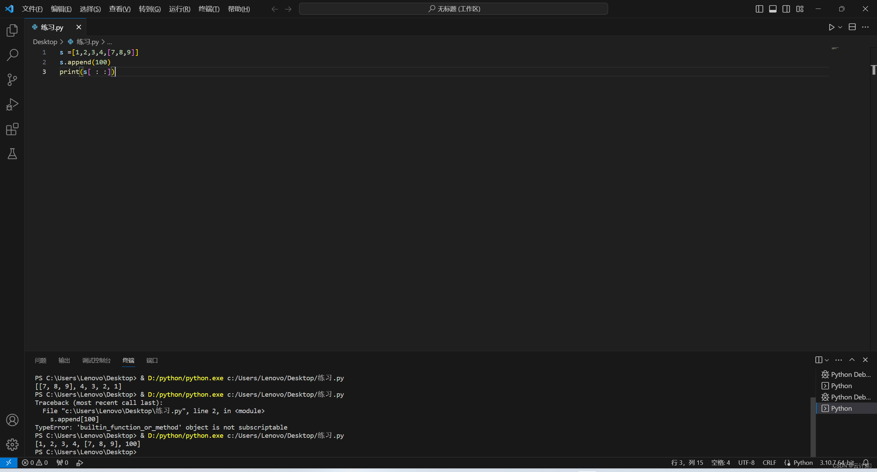Open the Explorer view in activity bar
The height and width of the screenshot is (472, 877).
click(x=12, y=30)
